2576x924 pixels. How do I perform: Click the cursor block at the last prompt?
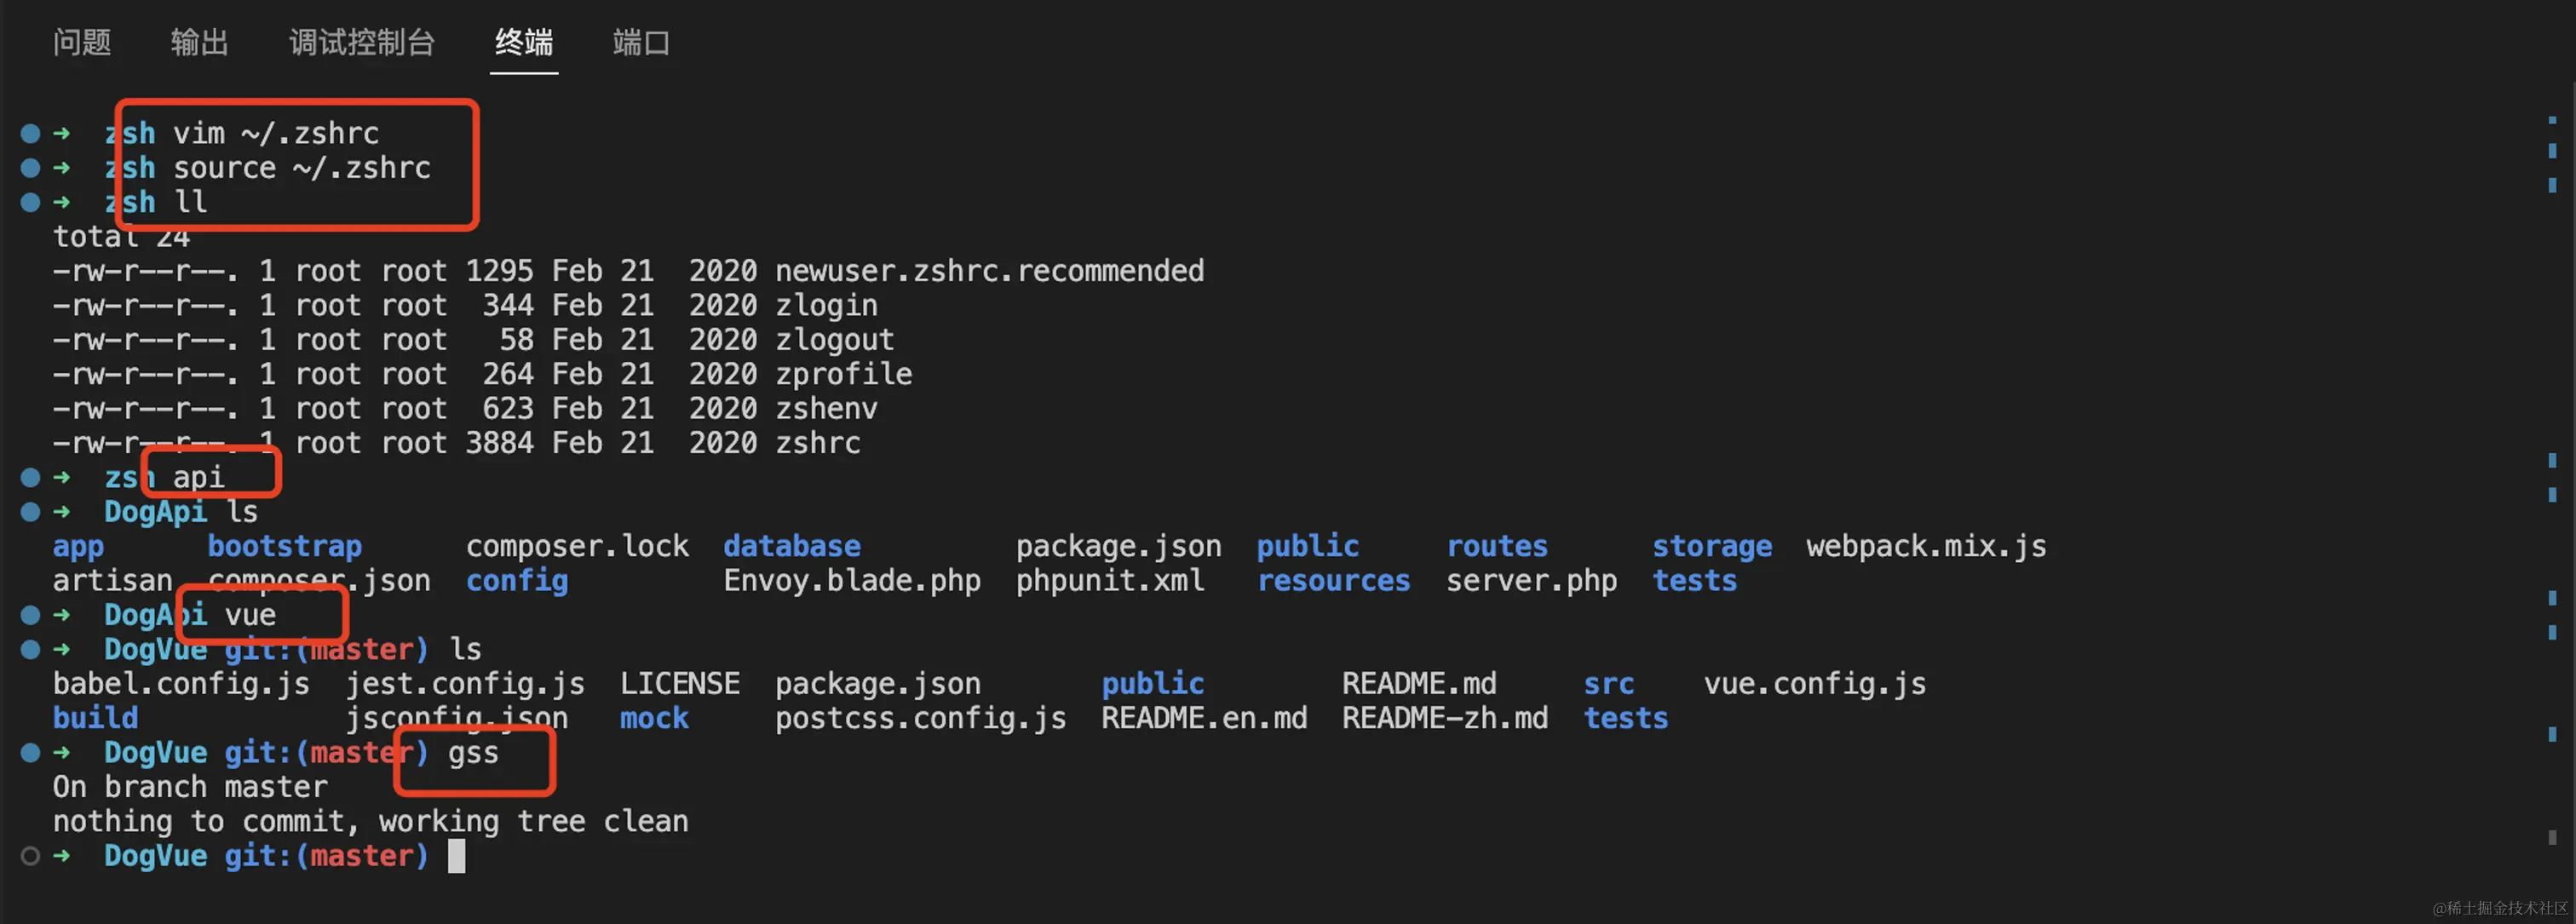coord(456,856)
